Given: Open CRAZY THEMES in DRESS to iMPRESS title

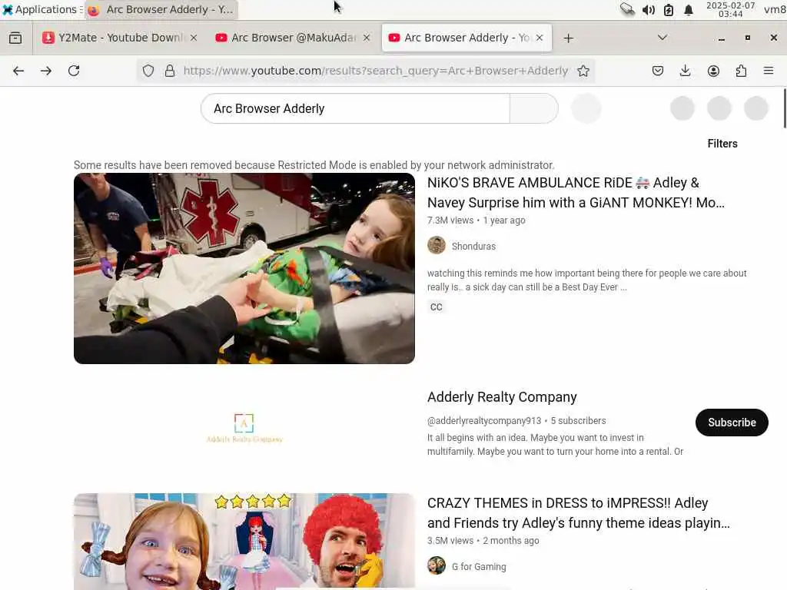Looking at the screenshot, I should pyautogui.click(x=578, y=512).
